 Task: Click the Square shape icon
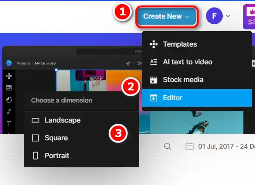[x=35, y=138]
